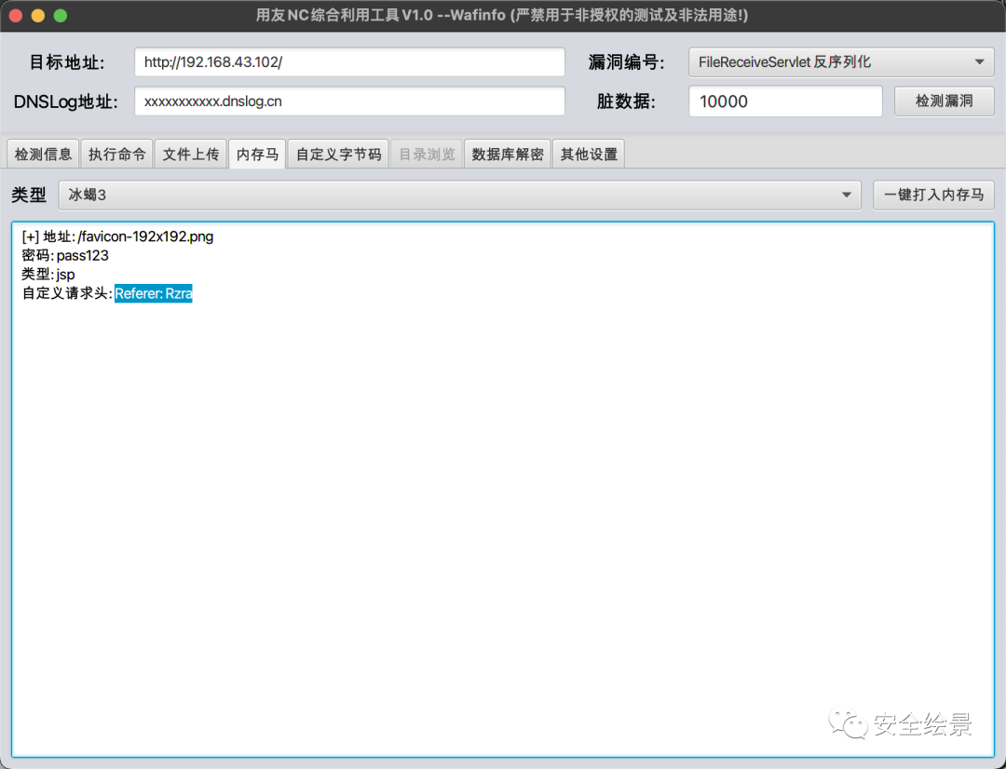Select the 内存马 tab
This screenshot has width=1006, height=769.
257,155
